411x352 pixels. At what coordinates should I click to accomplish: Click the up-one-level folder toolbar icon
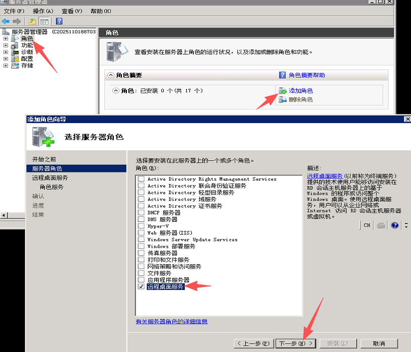[x=32, y=21]
